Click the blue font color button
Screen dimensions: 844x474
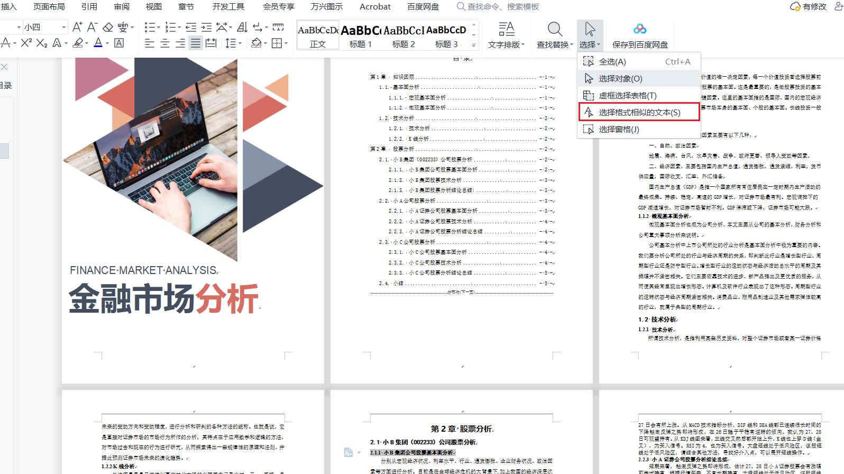98,43
